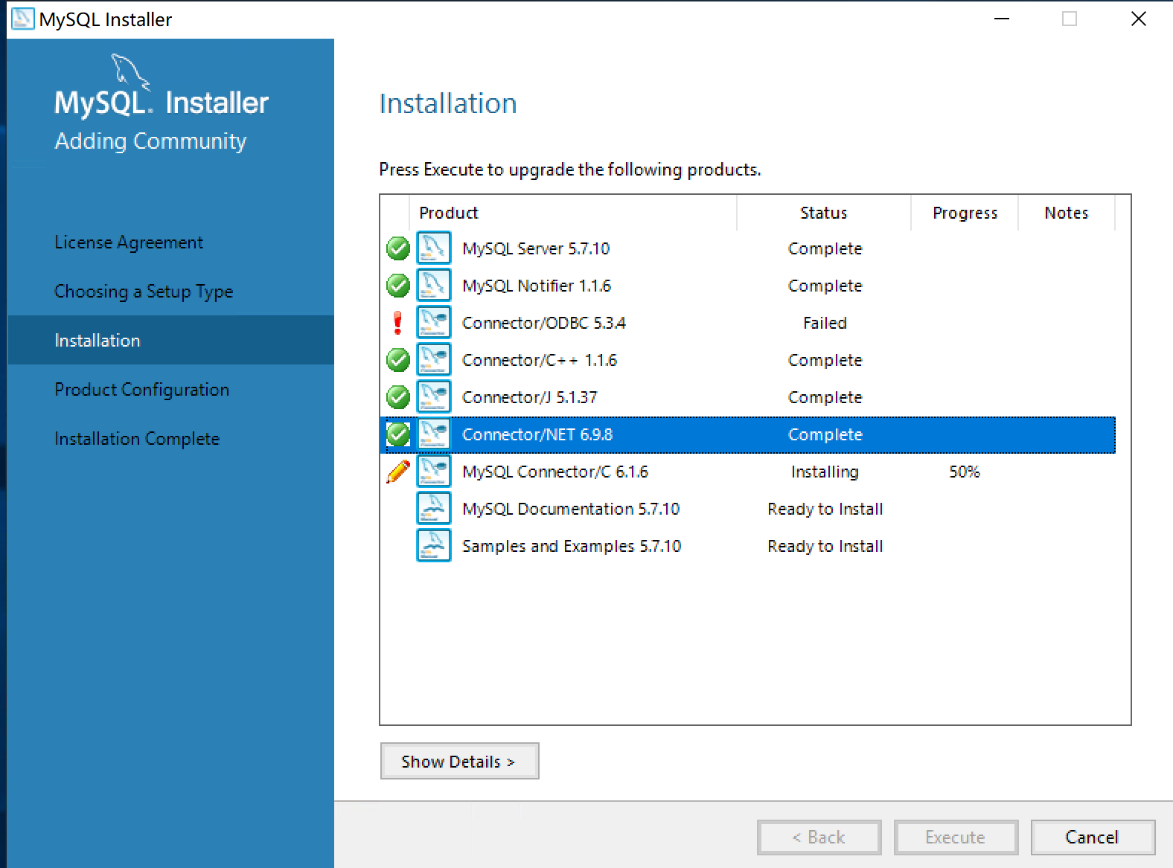Sort by the Product column header
The image size is (1173, 868).
573,213
